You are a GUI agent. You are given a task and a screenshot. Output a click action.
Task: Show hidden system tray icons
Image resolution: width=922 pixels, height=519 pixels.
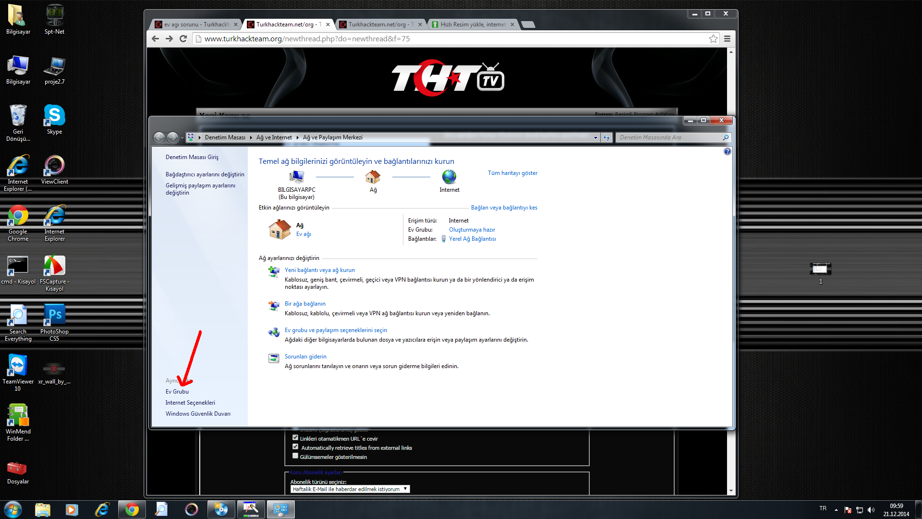coord(836,510)
